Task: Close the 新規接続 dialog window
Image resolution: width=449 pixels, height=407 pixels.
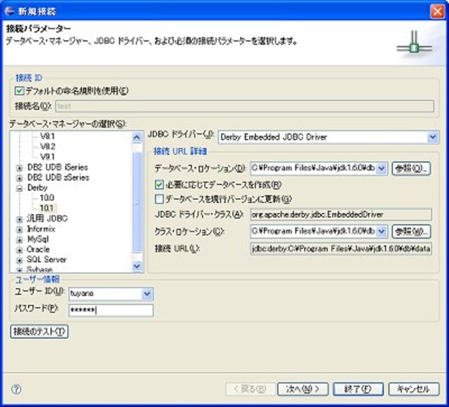Action: pos(438,10)
